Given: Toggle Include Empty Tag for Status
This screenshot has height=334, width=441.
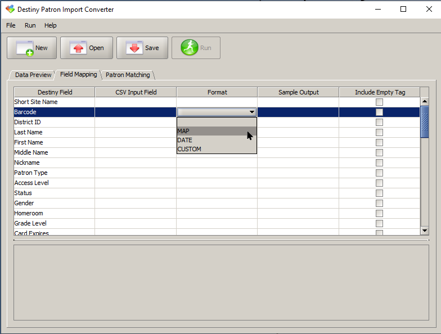Looking at the screenshot, I should pyautogui.click(x=379, y=193).
